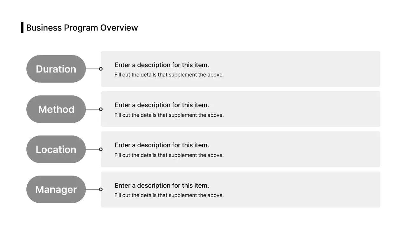Viewport: 407px width, 229px height.
Task: Select the black accent bar beside the title
Action: click(x=22, y=28)
